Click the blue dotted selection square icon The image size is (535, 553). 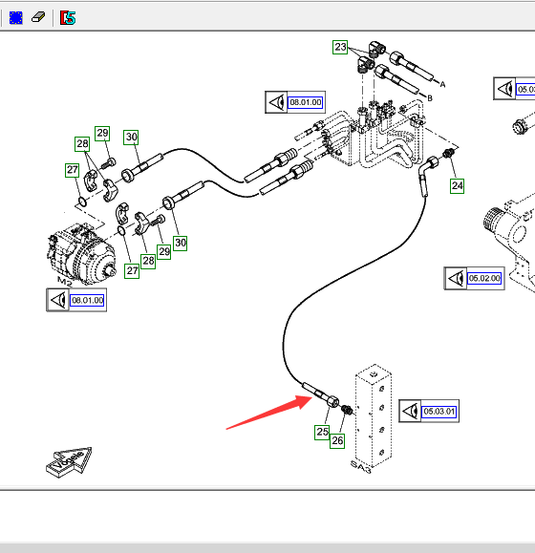coord(16,17)
